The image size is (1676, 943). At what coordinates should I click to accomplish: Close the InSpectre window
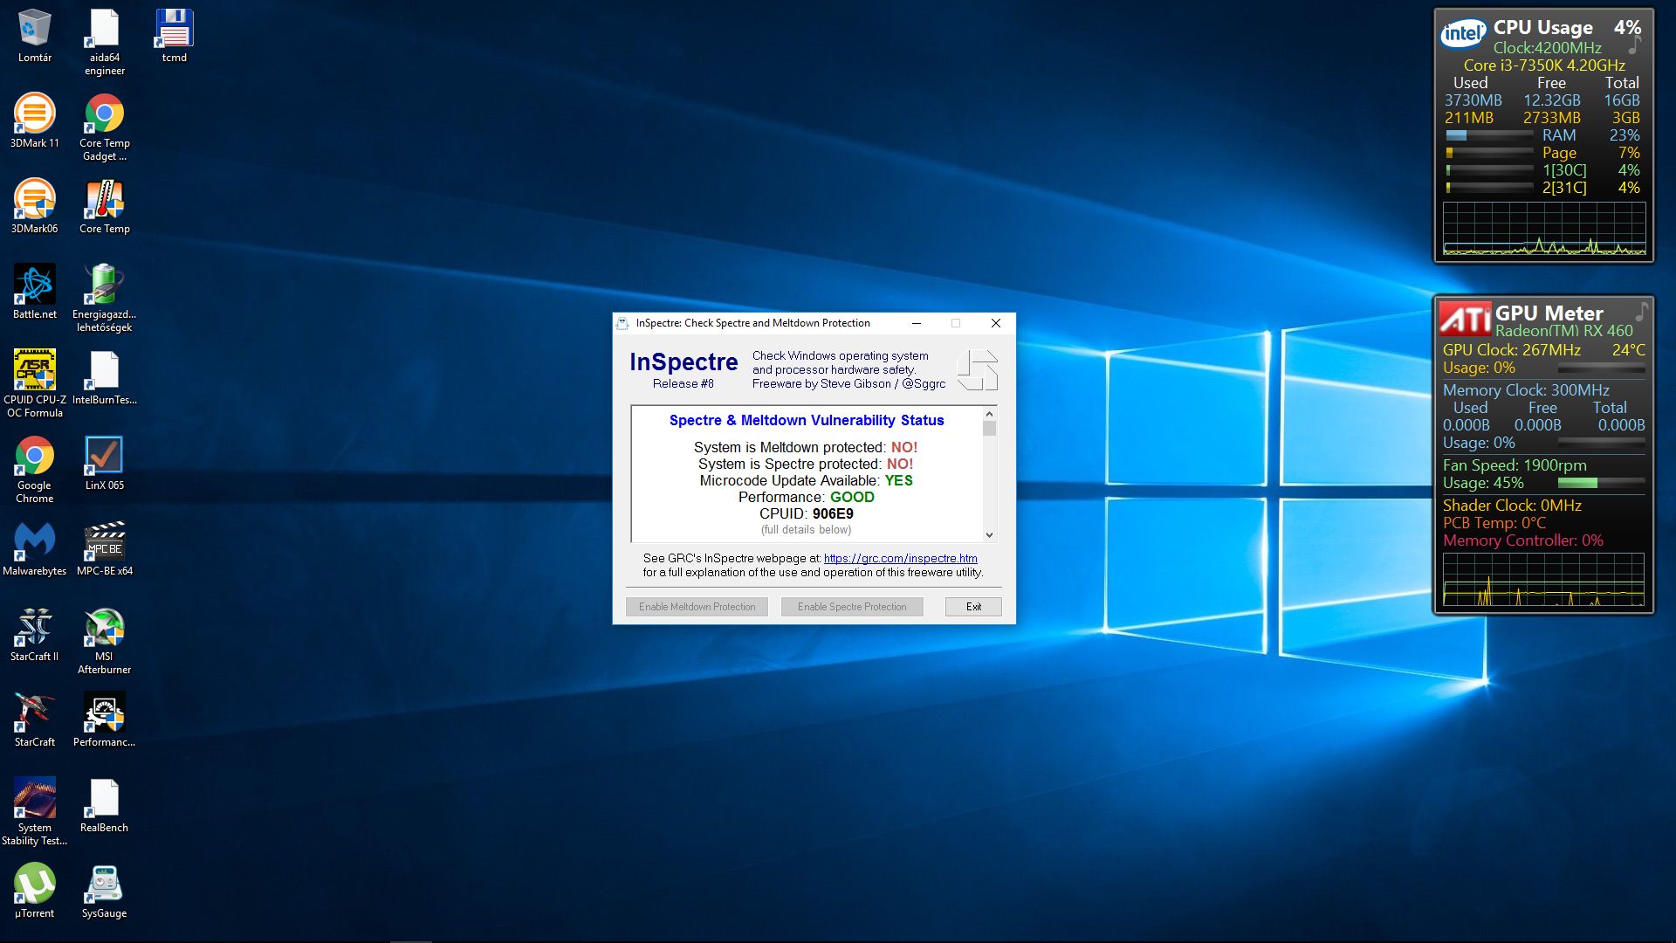point(995,323)
